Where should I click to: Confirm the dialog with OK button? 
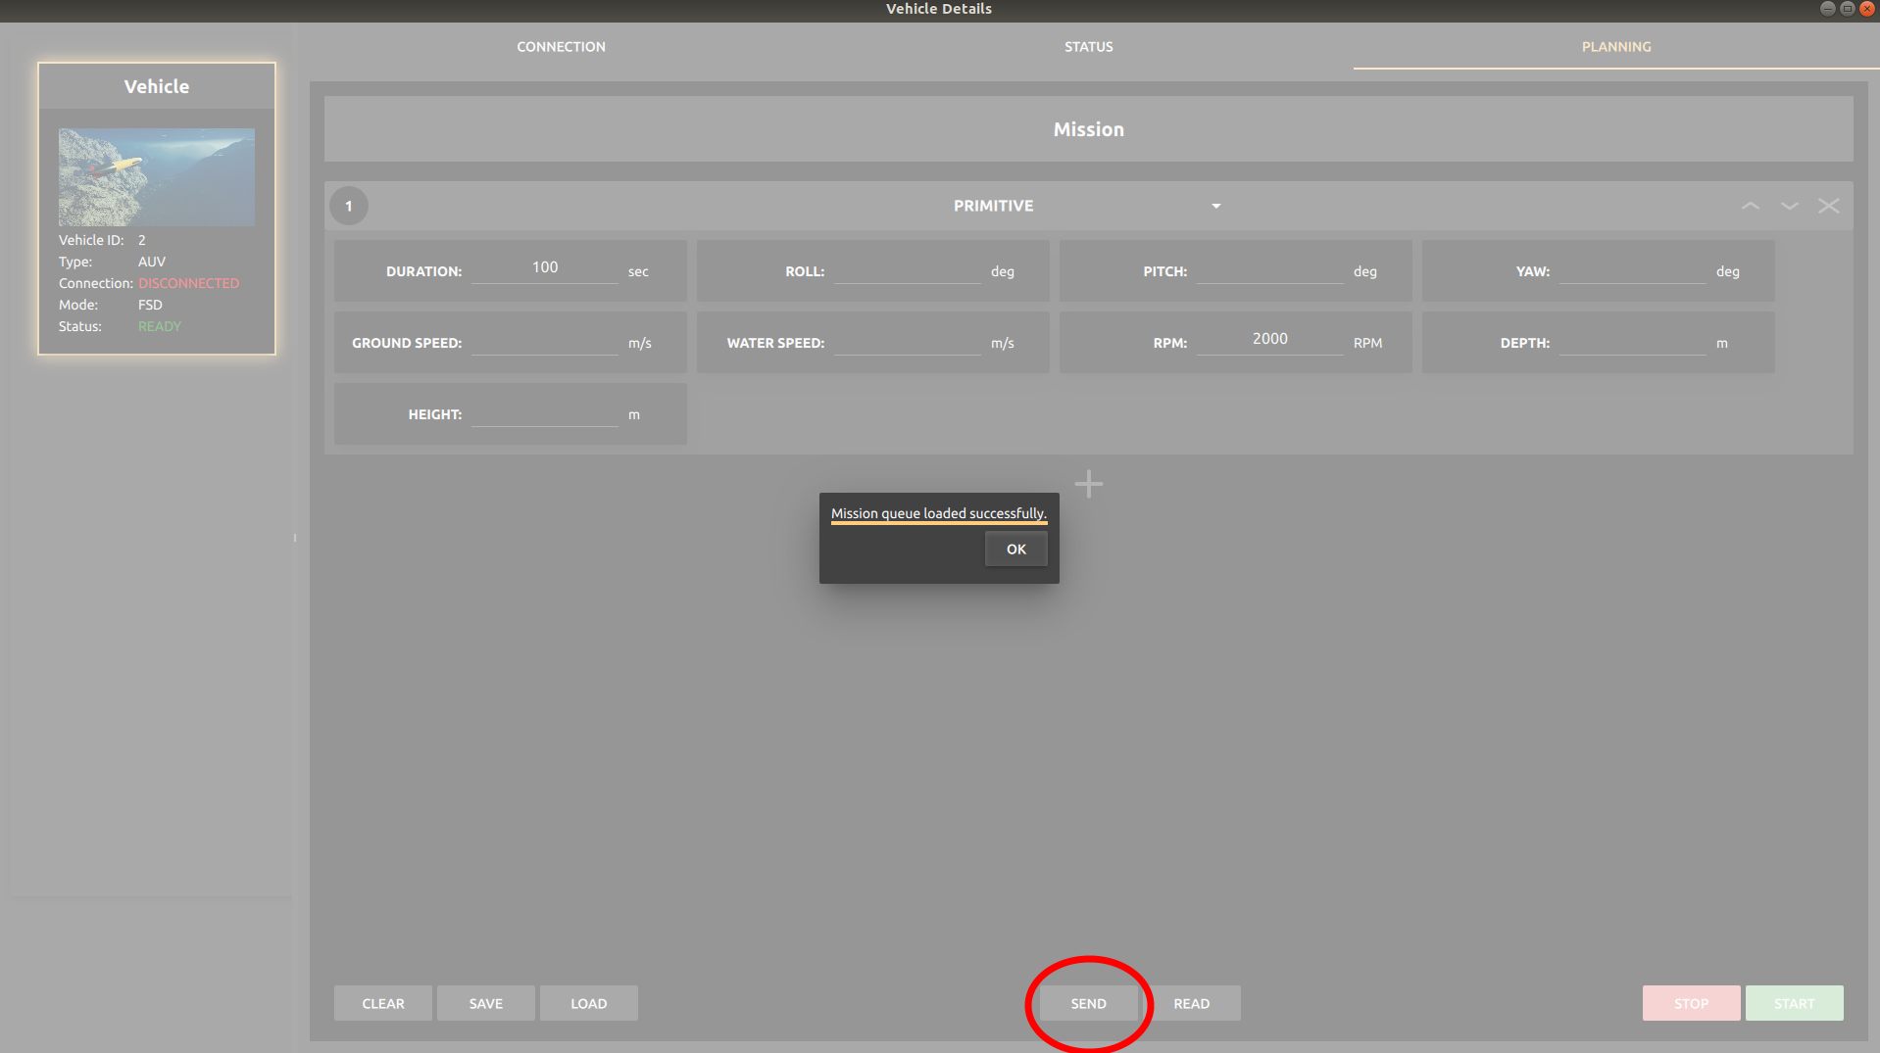coord(1016,550)
